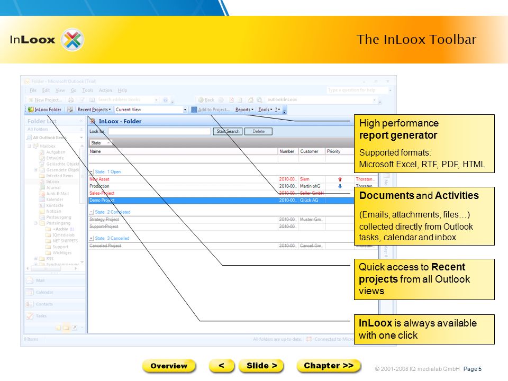This screenshot has height=381, width=508.
Task: Collapse the State: 1 Open group
Action: (92, 171)
